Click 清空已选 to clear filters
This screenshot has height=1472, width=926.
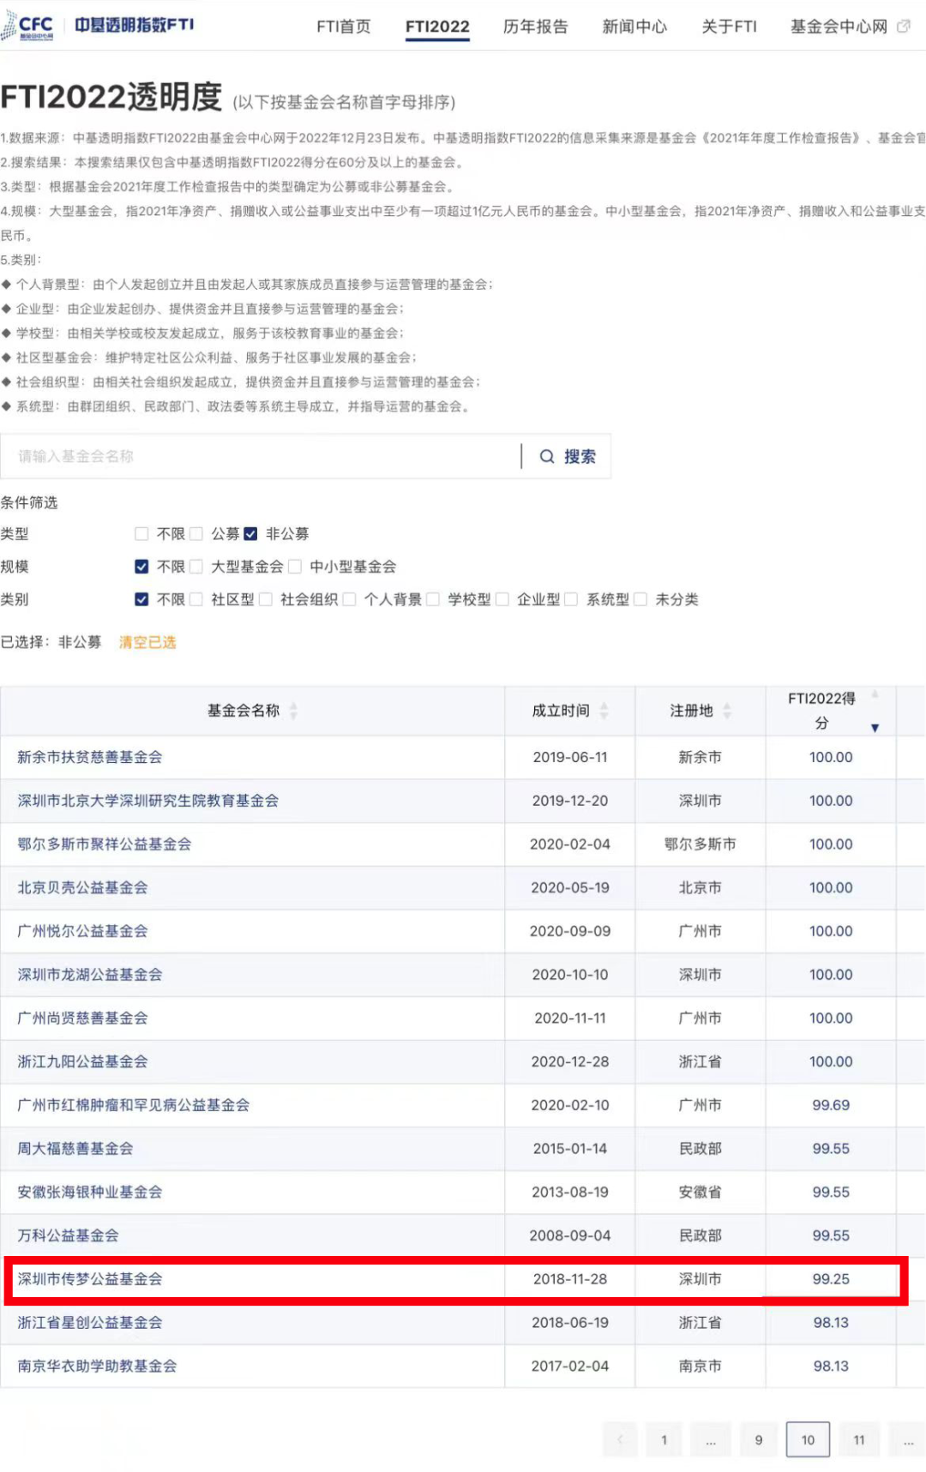pyautogui.click(x=147, y=642)
